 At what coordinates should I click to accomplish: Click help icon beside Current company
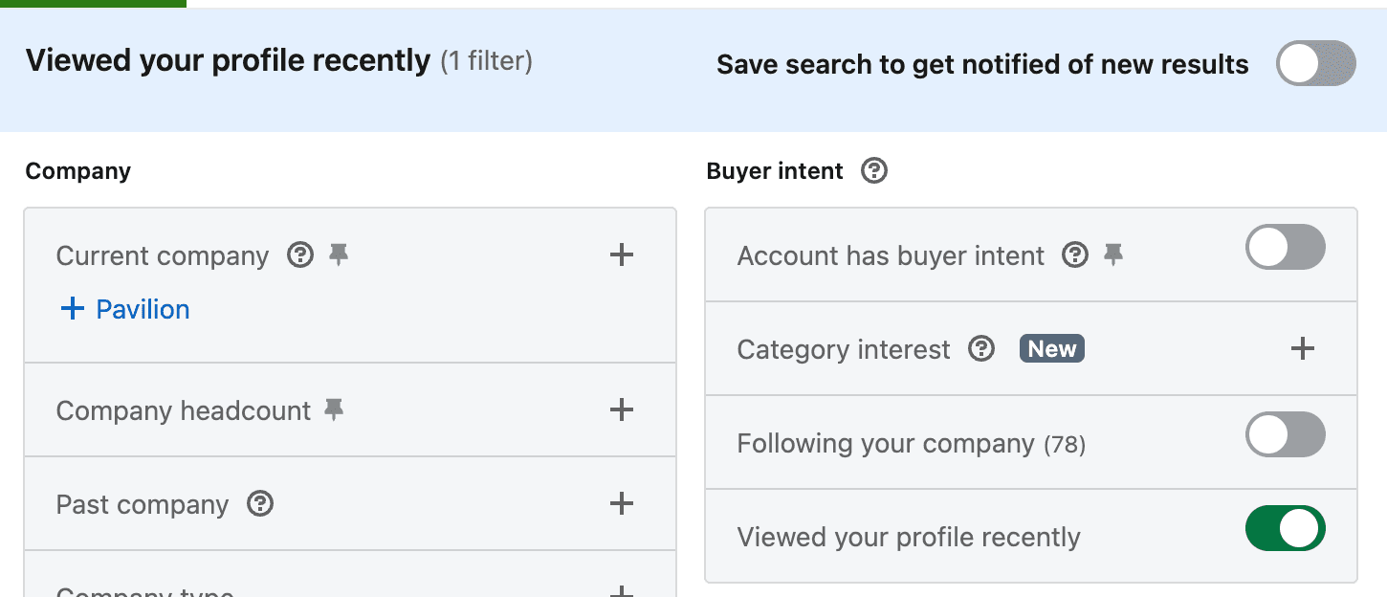(x=300, y=255)
